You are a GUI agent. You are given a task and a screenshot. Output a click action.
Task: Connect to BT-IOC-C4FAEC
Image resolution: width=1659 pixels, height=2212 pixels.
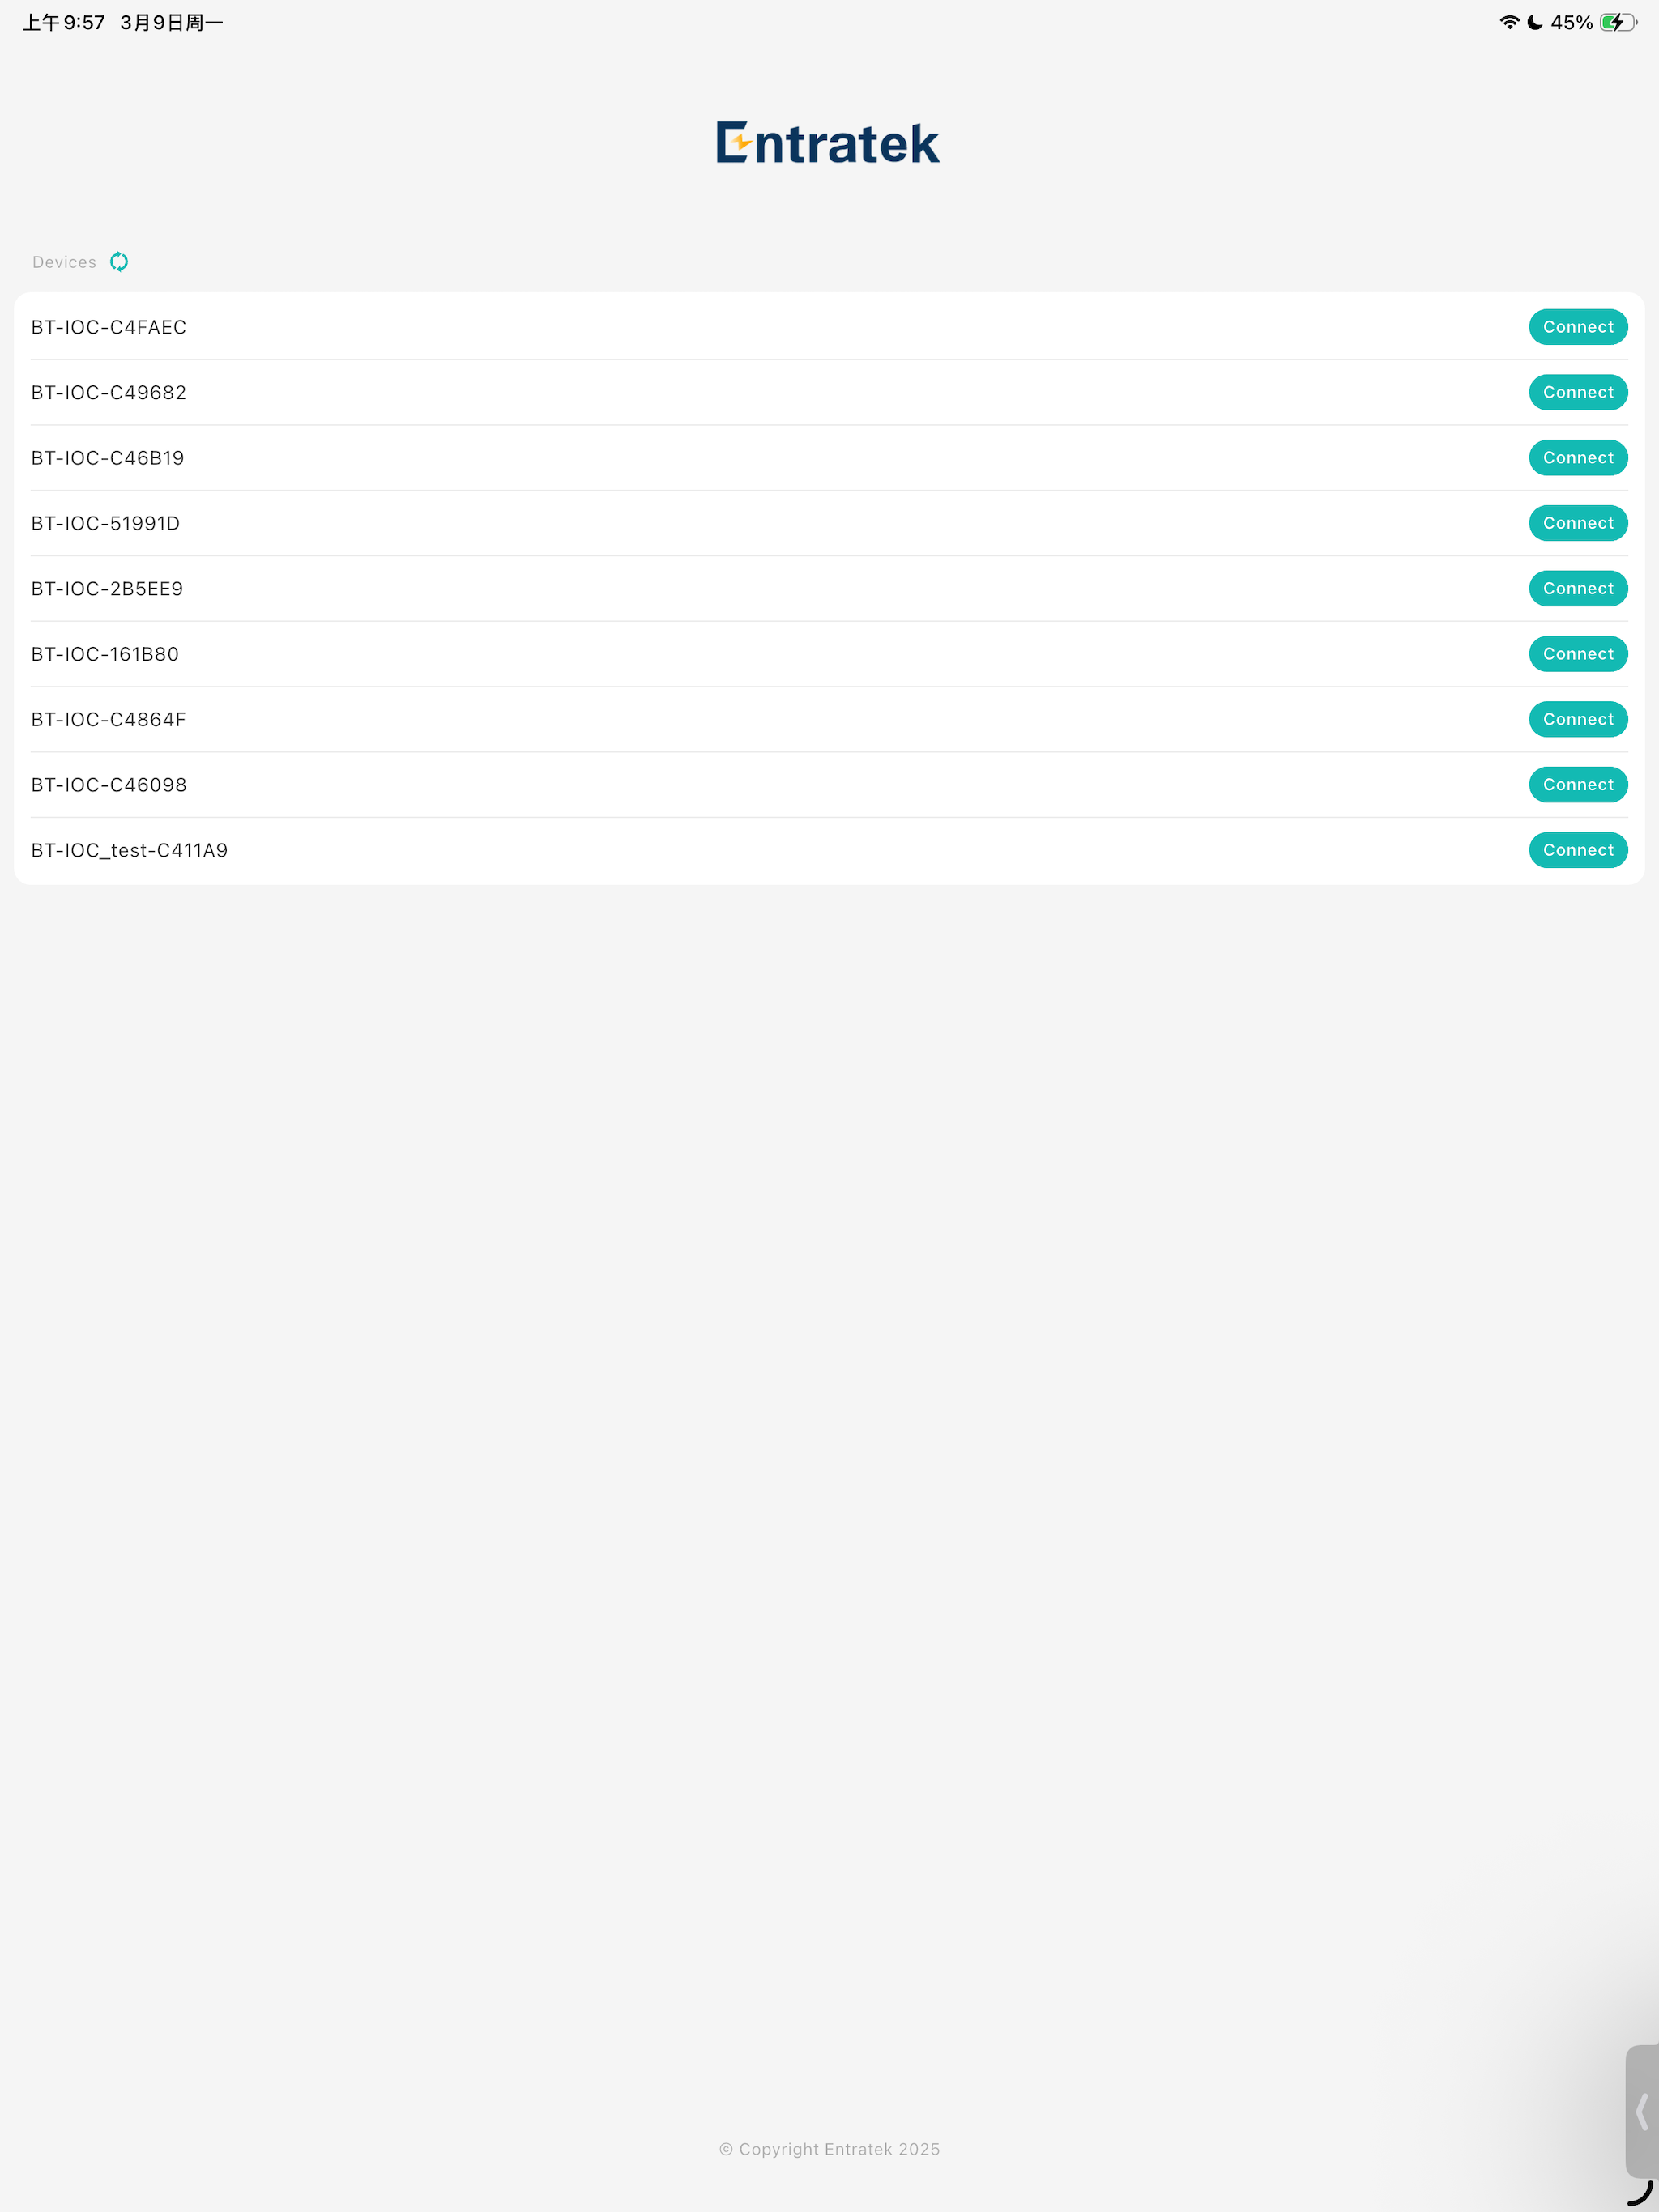(1577, 327)
